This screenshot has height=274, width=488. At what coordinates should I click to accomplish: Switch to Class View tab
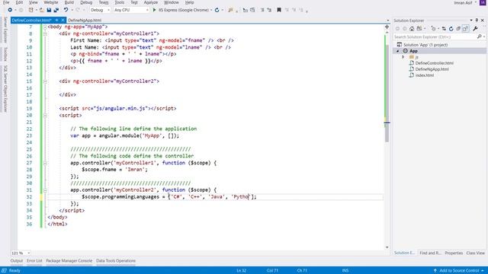(475, 253)
